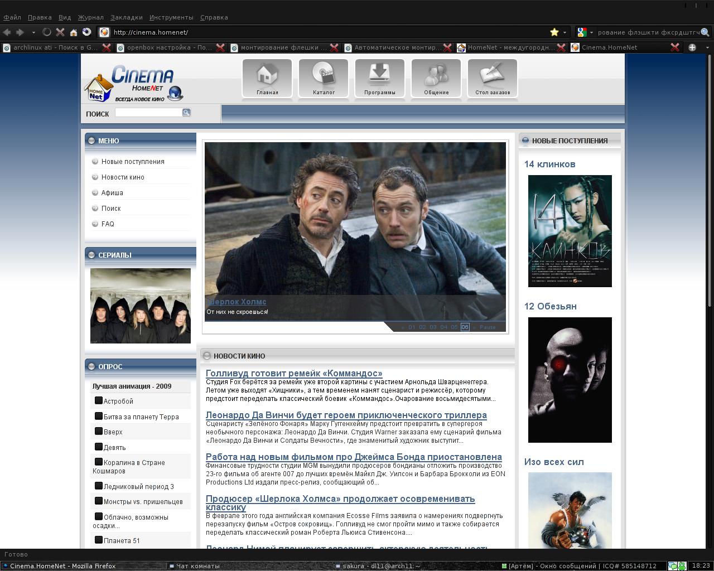This screenshot has width=714, height=571.
Task: Close the Cinema.HomeNet tab
Action: tap(675, 47)
